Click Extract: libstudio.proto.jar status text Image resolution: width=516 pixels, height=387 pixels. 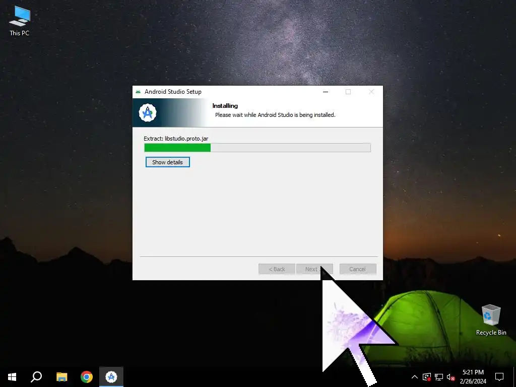coord(176,139)
